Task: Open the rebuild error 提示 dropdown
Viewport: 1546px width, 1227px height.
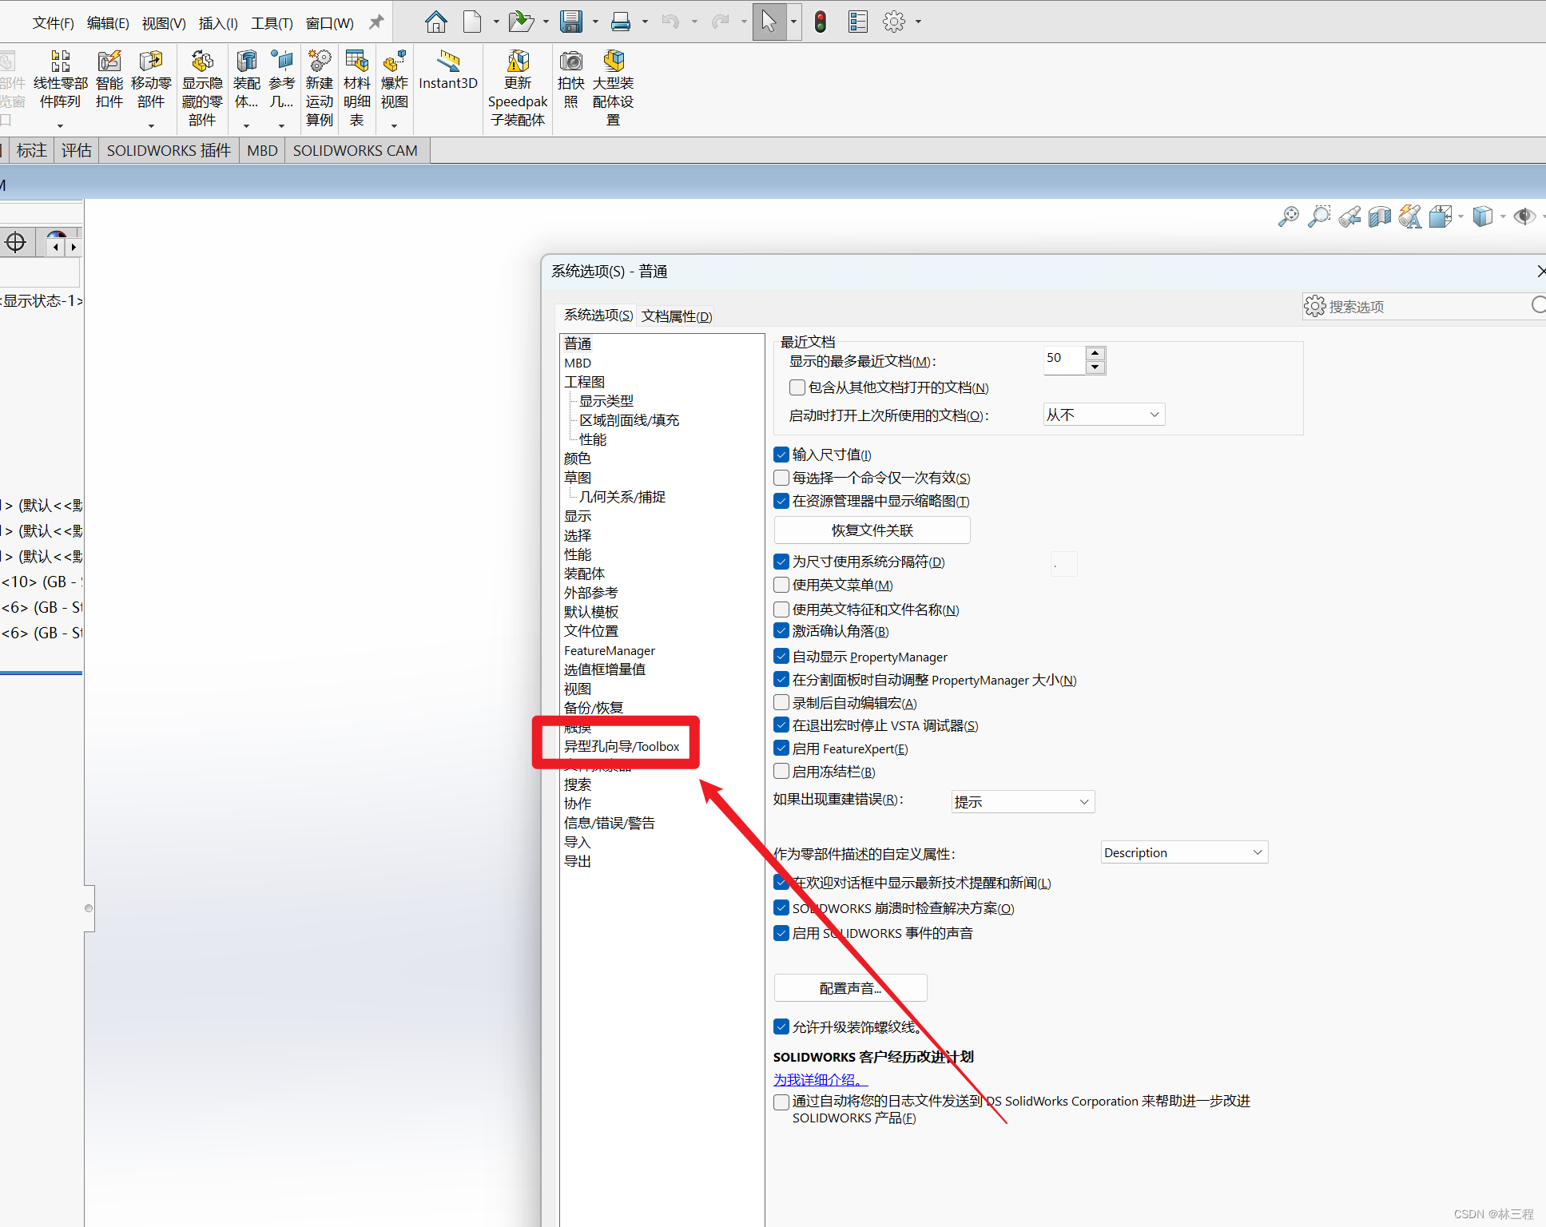Action: point(1022,801)
